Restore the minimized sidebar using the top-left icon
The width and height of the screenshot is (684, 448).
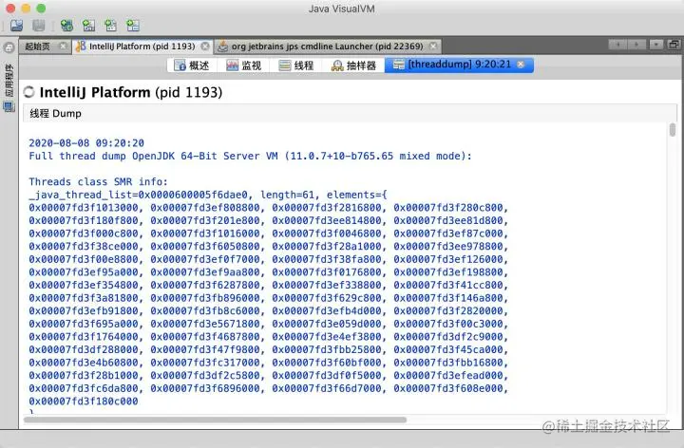click(x=9, y=47)
